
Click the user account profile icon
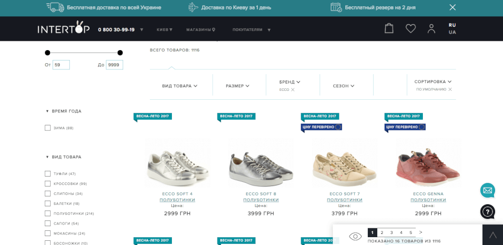431,28
